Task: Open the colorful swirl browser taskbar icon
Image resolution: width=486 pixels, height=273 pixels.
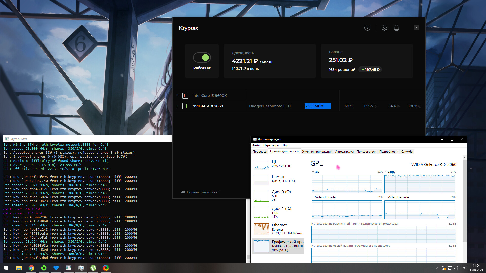Action: click(106, 268)
